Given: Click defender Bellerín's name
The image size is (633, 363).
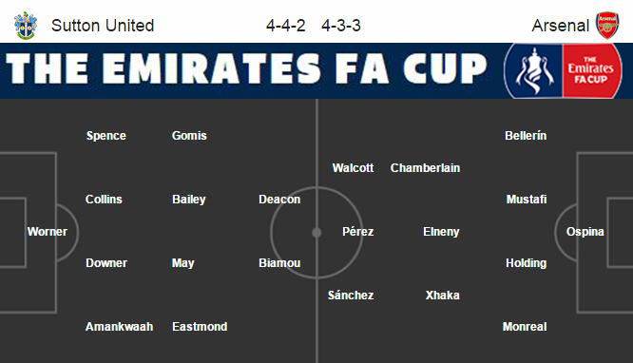Looking at the screenshot, I should tap(526, 136).
